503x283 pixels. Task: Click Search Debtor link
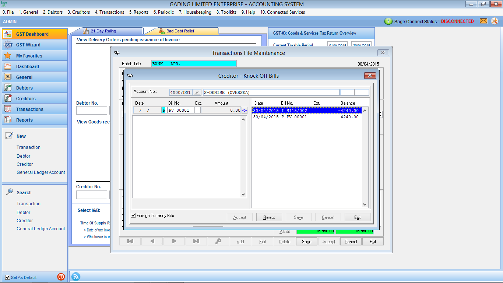tap(24, 213)
